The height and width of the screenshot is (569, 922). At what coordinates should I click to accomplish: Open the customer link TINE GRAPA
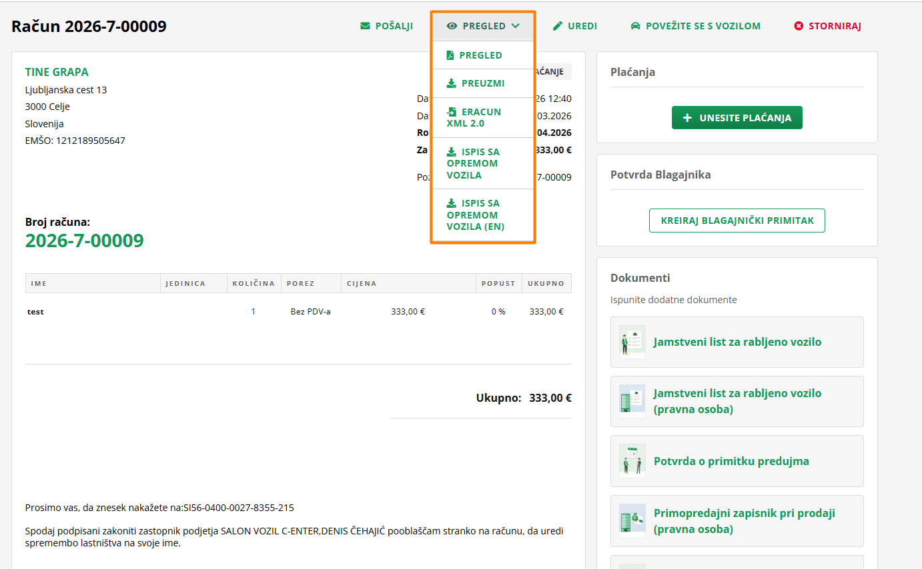[x=57, y=72]
